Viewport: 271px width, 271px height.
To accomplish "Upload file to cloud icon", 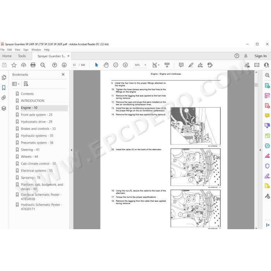I will click(24, 65).
